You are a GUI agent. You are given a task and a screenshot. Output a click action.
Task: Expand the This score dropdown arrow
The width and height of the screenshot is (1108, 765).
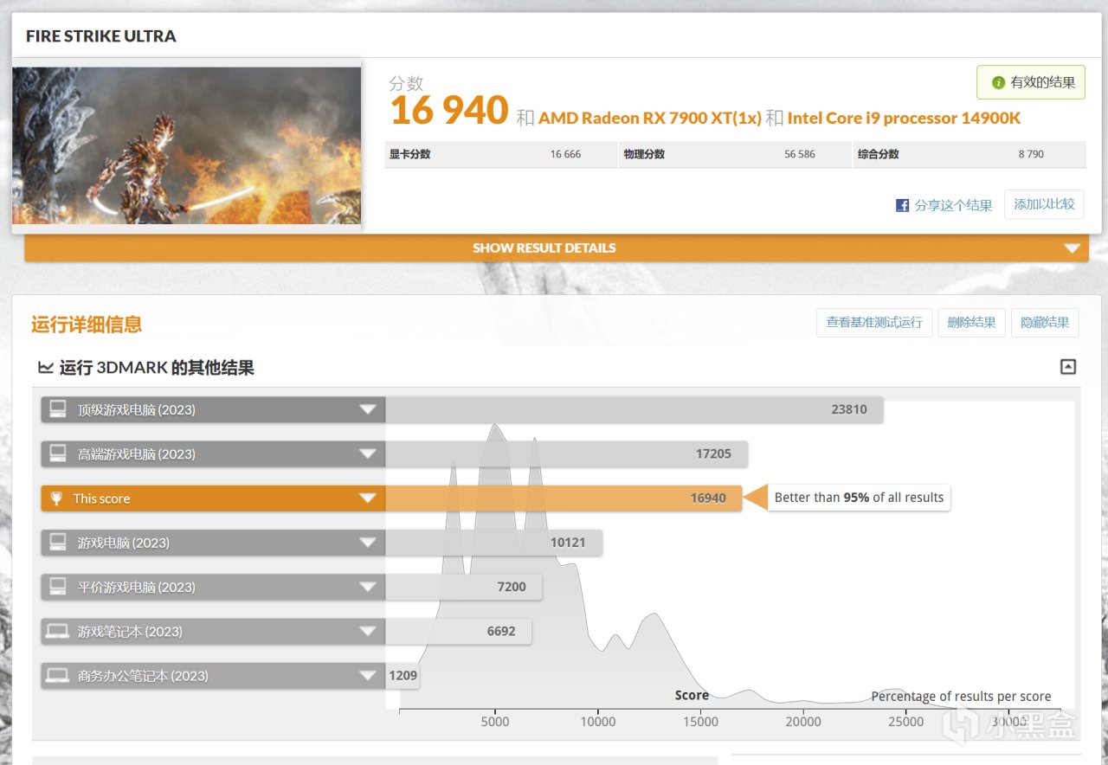[x=368, y=498]
